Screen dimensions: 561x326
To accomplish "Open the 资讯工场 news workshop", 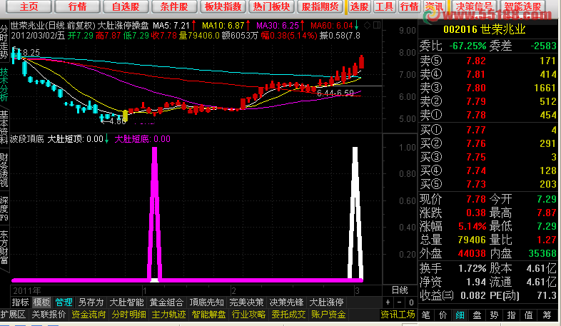I will tap(398, 315).
